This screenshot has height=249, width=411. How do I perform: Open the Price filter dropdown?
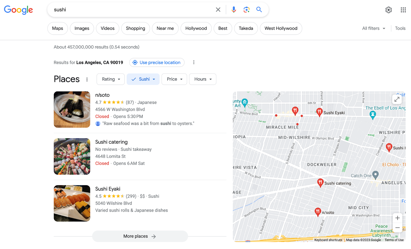coord(174,79)
